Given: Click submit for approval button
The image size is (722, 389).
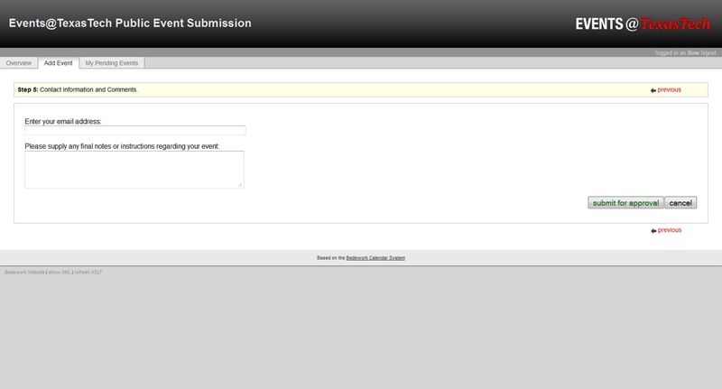Looking at the screenshot, I should [625, 203].
